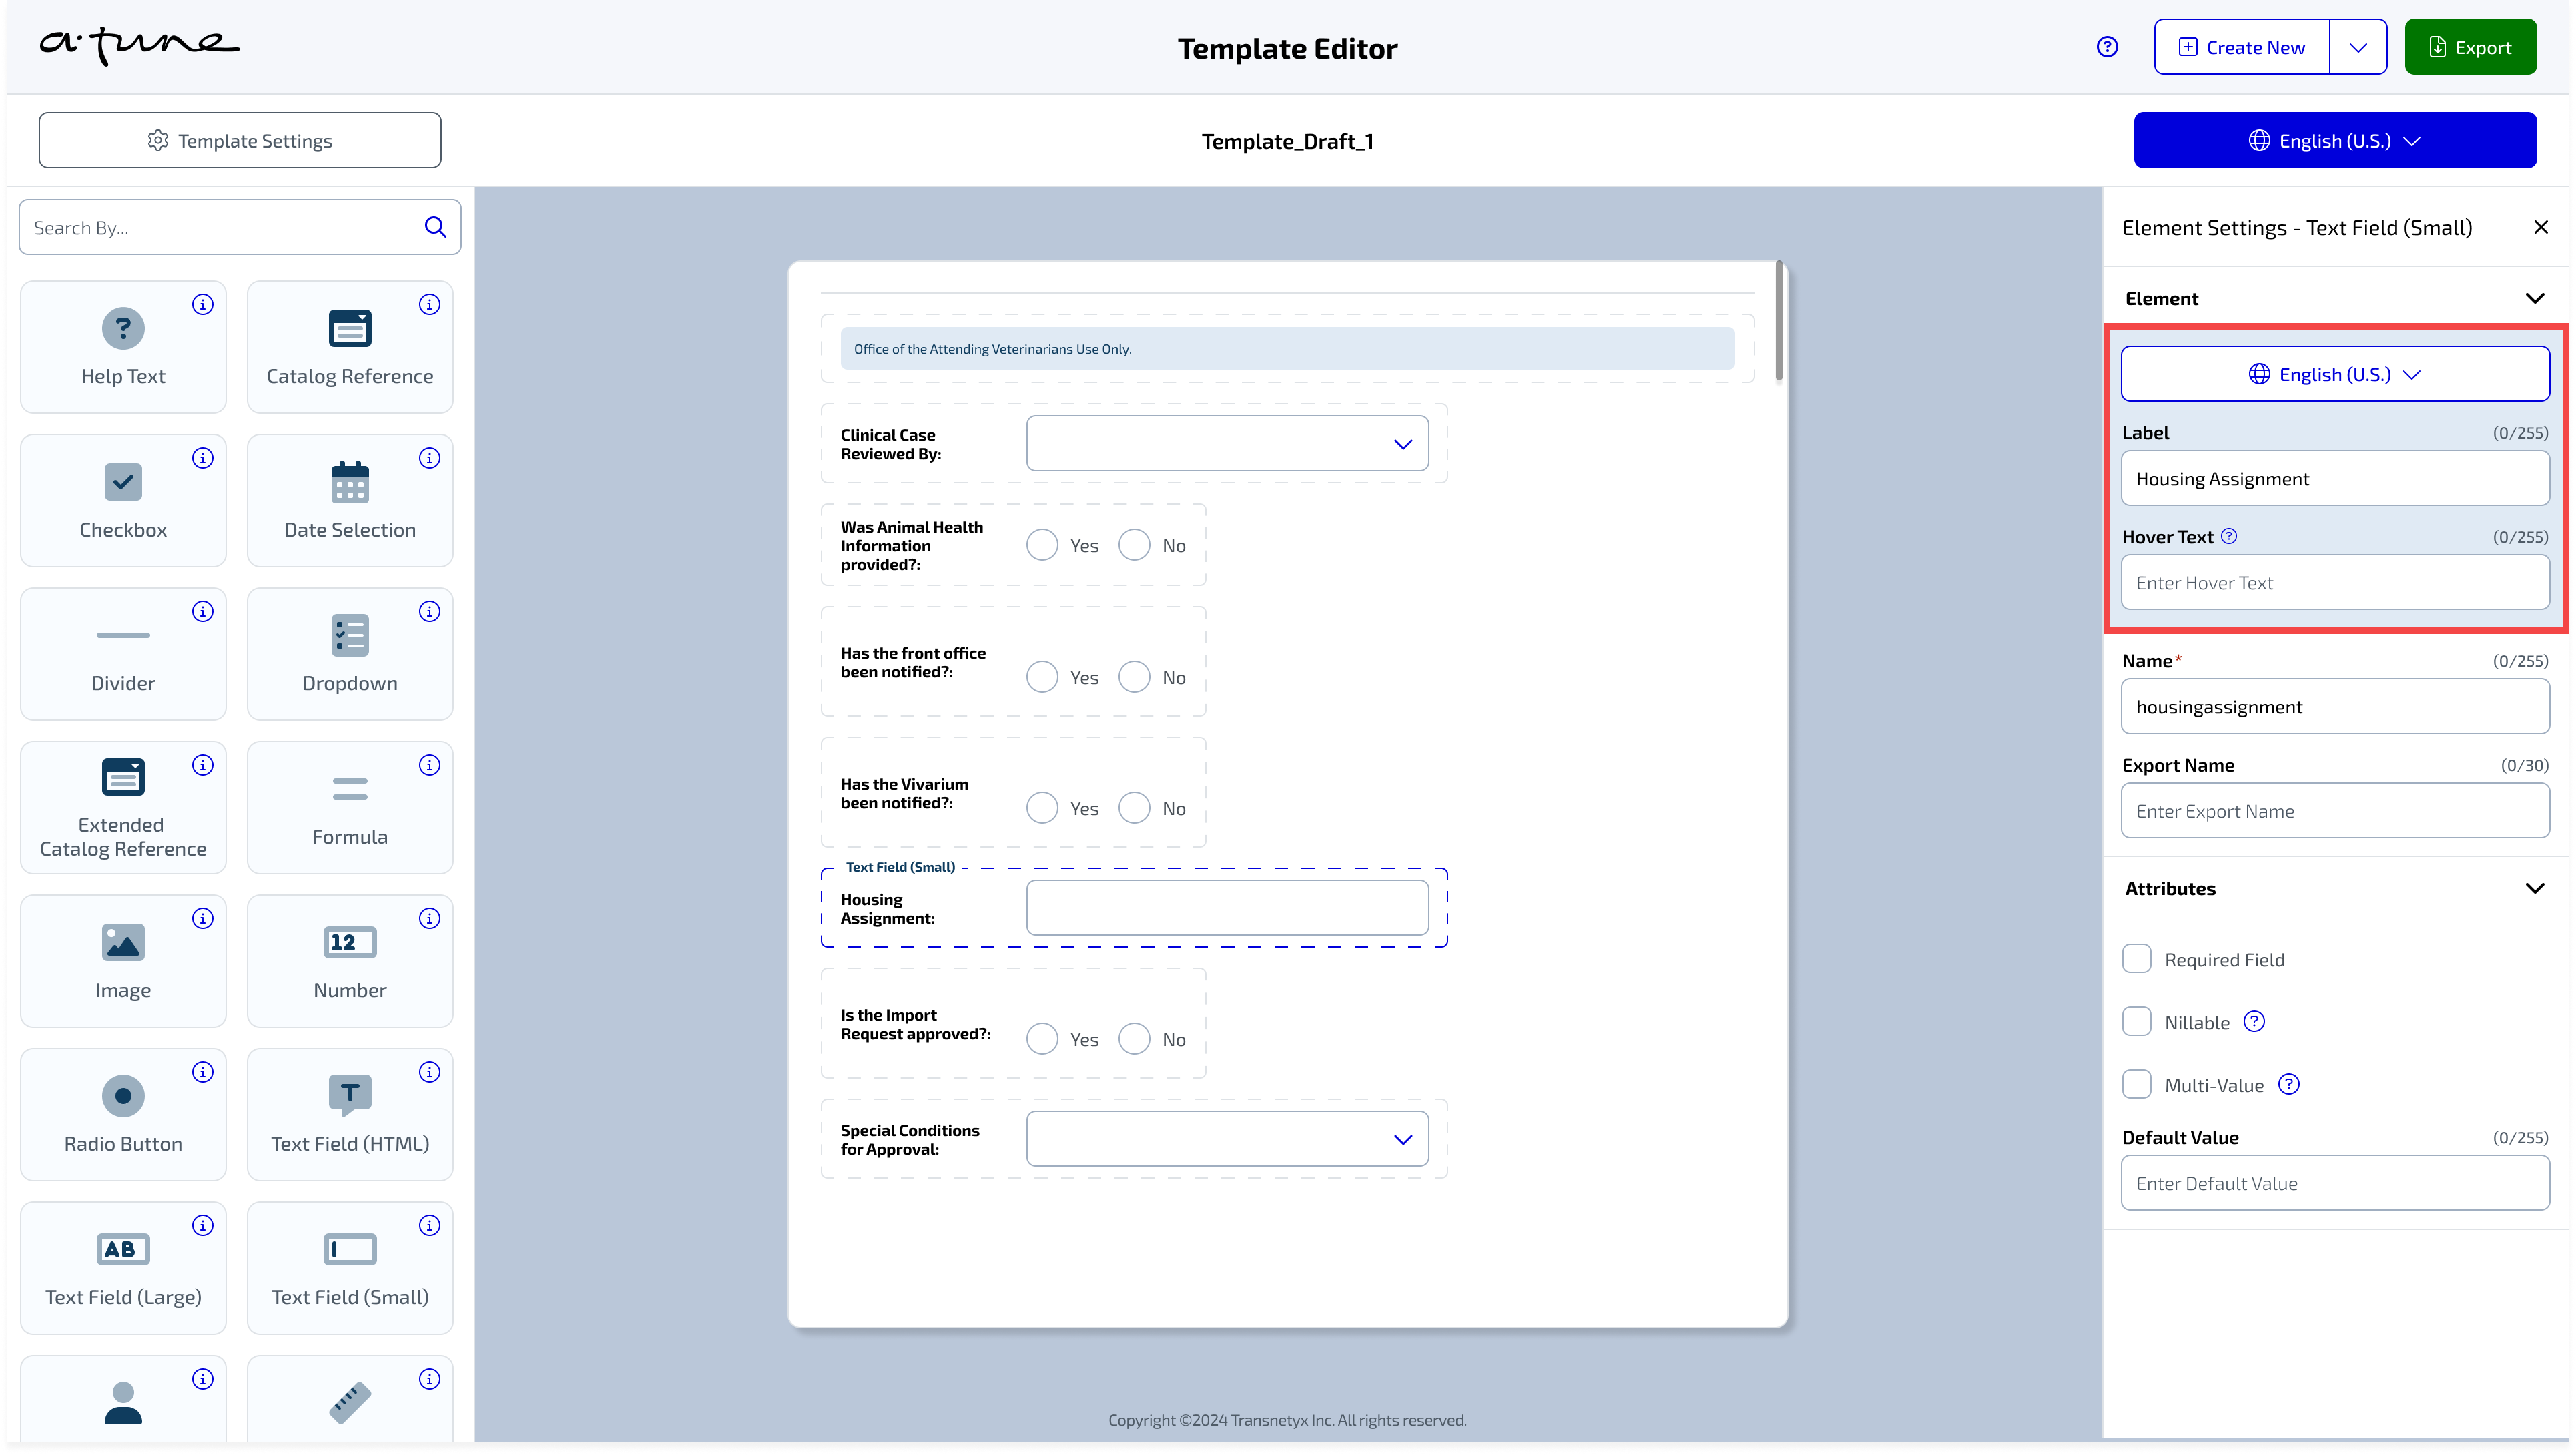2576x1455 pixels.
Task: Click the Housing Assignment label field
Action: (2335, 478)
